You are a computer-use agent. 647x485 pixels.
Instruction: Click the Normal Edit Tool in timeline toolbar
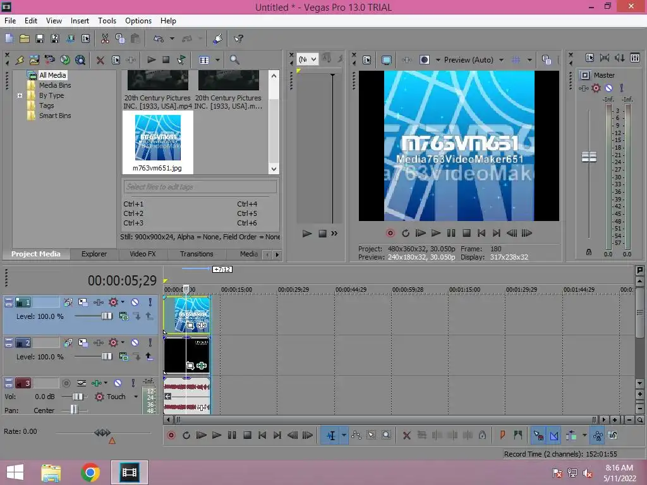coord(331,436)
